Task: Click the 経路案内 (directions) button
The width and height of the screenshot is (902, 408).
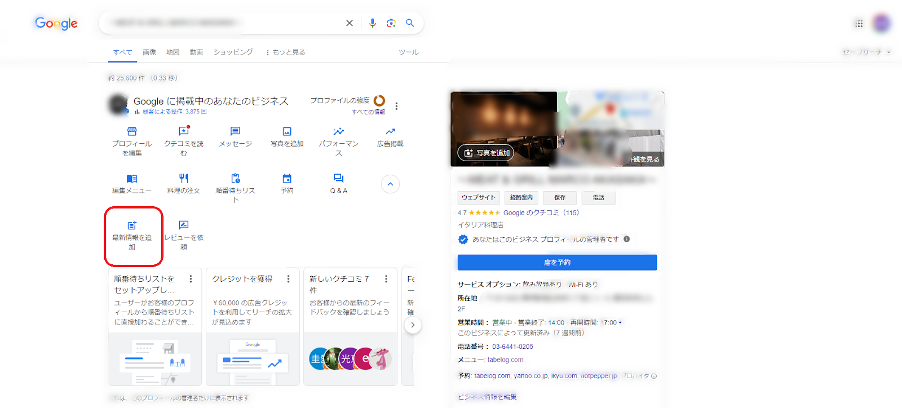Action: point(521,197)
